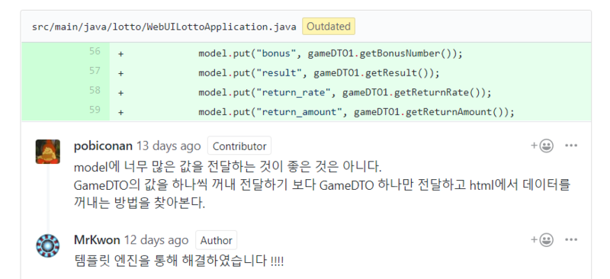Screen dimensions: 610x279
Task: Click the '13 days ago' timestamp
Action: pyautogui.click(x=169, y=146)
